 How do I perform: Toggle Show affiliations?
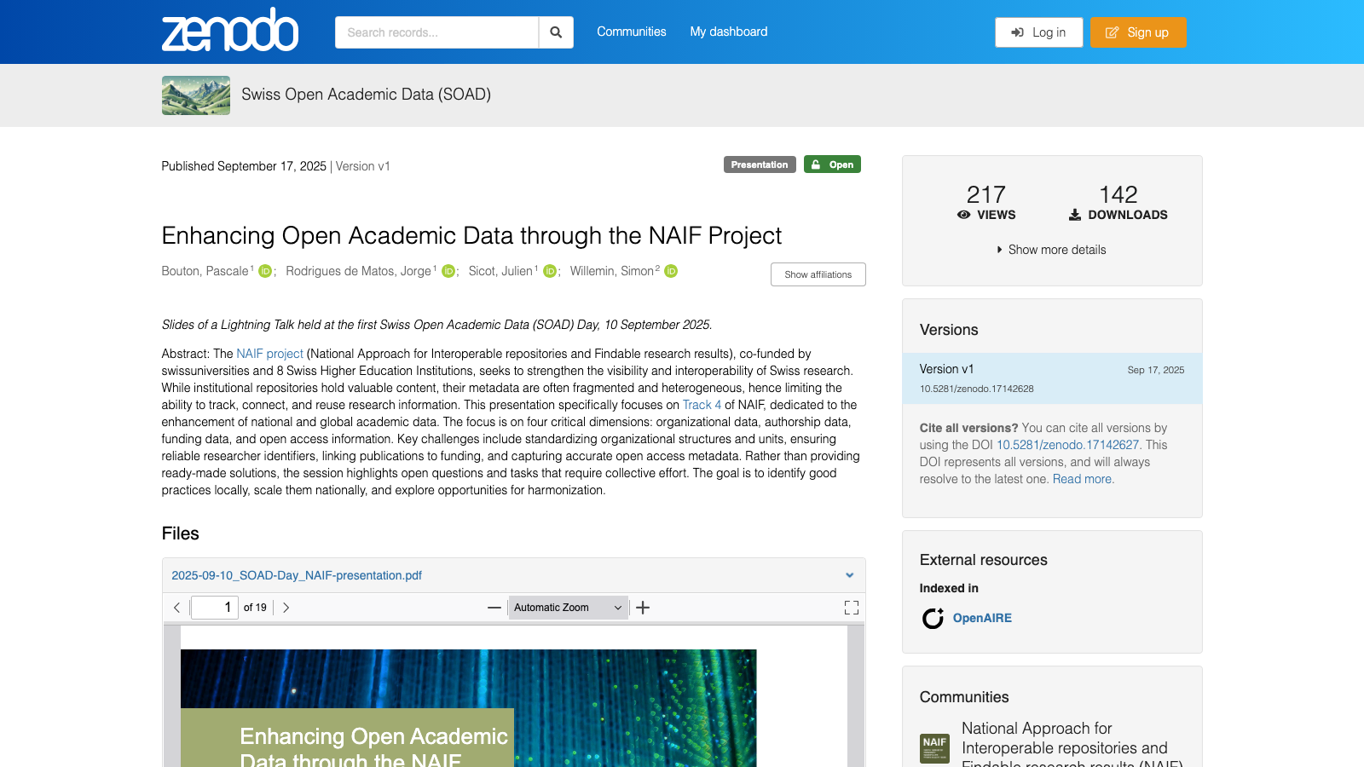click(818, 274)
